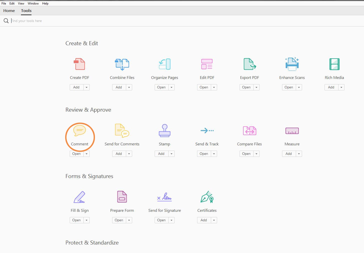Click the Fill & Sign pencil icon
The width and height of the screenshot is (364, 253).
[79, 197]
